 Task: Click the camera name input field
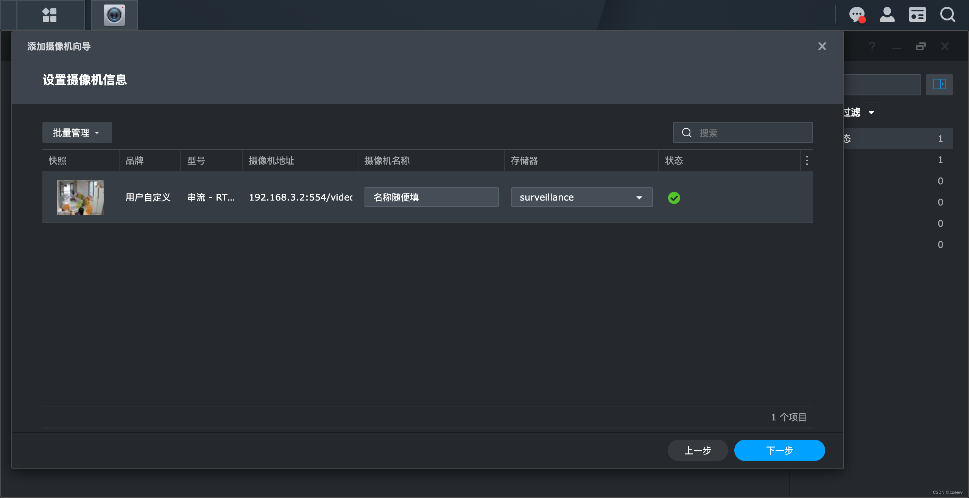(x=431, y=197)
